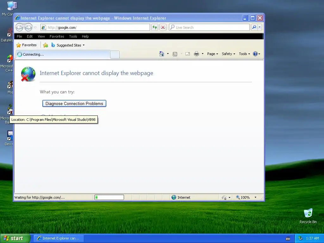The image size is (324, 243).
Task: Click the Live Search box
Action: pyautogui.click(x=209, y=27)
